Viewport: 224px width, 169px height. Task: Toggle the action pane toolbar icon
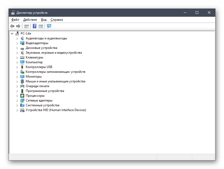tap(41, 26)
